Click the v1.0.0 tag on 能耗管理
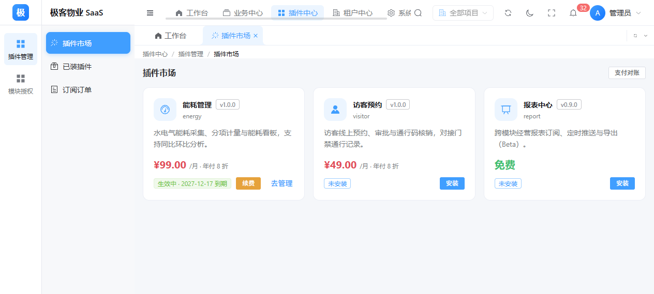This screenshot has width=654, height=294. pyautogui.click(x=228, y=105)
